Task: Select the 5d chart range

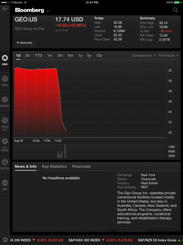Action: [x=27, y=56]
